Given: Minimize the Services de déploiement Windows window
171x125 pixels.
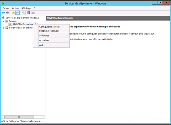Looking at the screenshot, I should point(154,3).
